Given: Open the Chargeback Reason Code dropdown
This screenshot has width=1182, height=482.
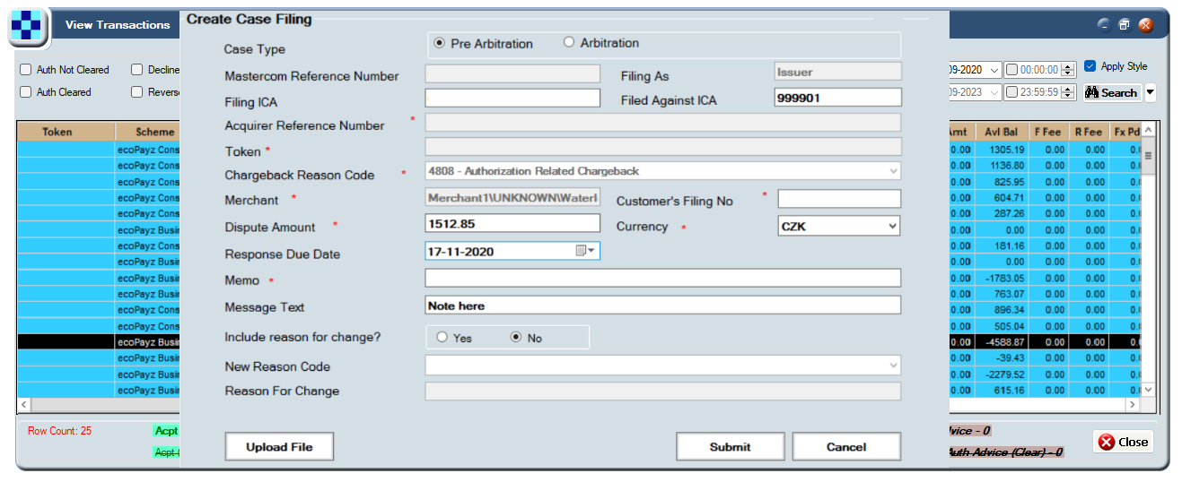Looking at the screenshot, I should [x=893, y=171].
